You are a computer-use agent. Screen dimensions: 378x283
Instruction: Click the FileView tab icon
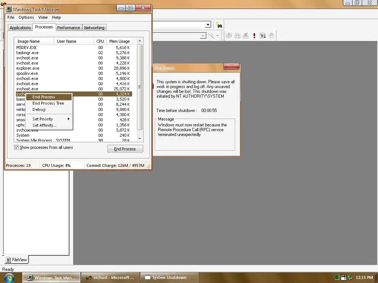8,260
